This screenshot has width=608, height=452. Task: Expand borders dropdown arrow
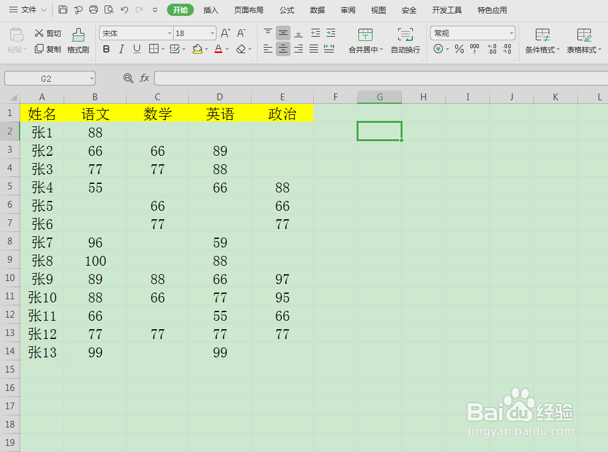coord(163,49)
